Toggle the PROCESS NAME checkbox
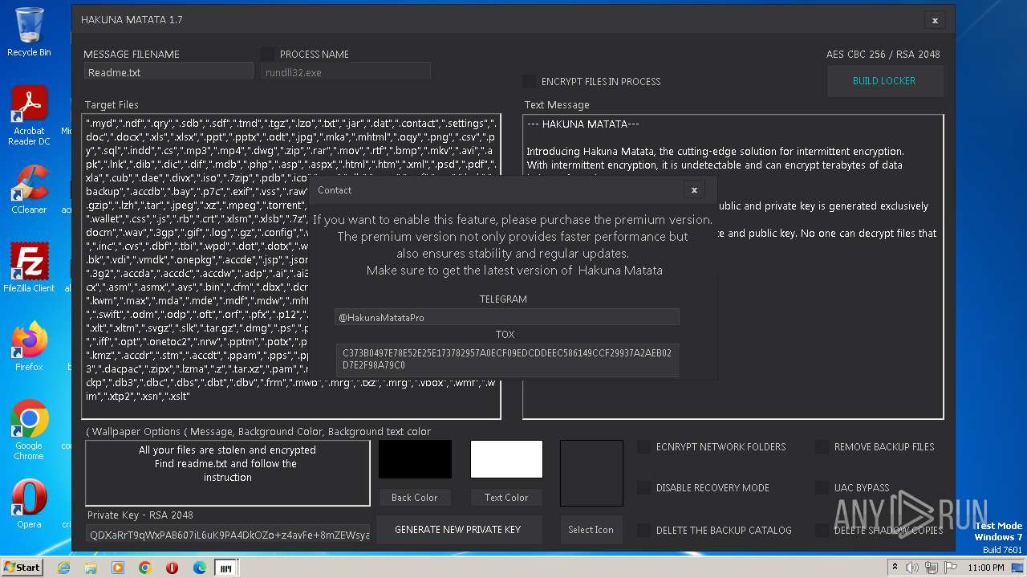This screenshot has width=1027, height=578. tap(268, 54)
